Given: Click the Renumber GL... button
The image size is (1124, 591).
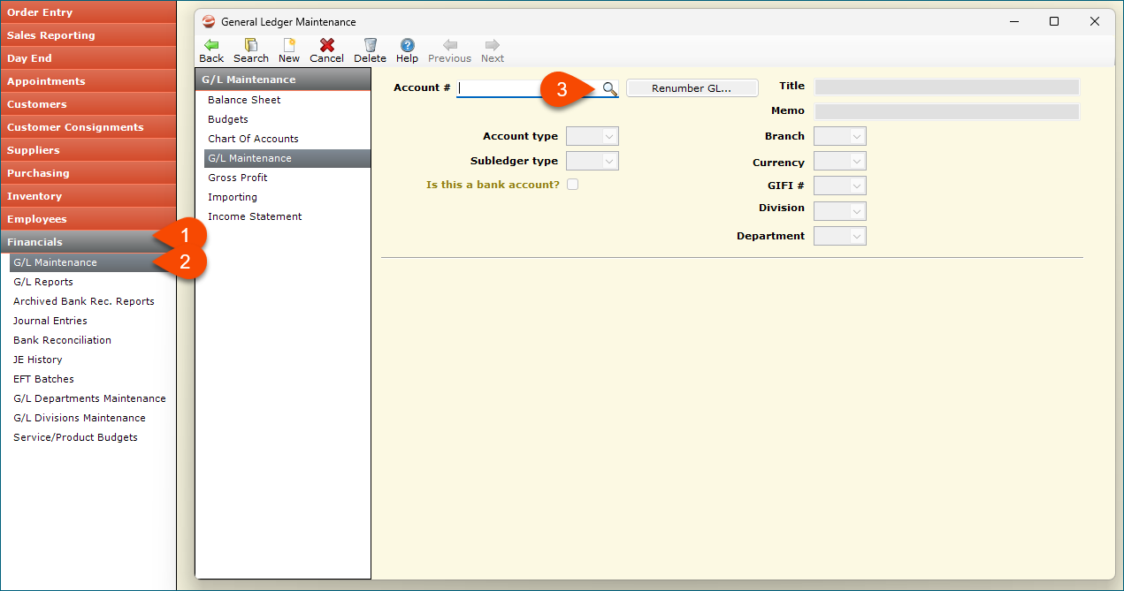Looking at the screenshot, I should tap(692, 88).
